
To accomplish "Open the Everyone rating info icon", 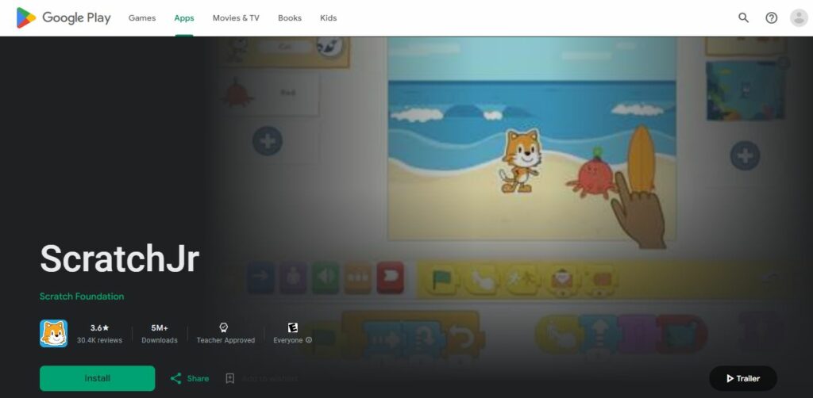I will pyautogui.click(x=309, y=341).
